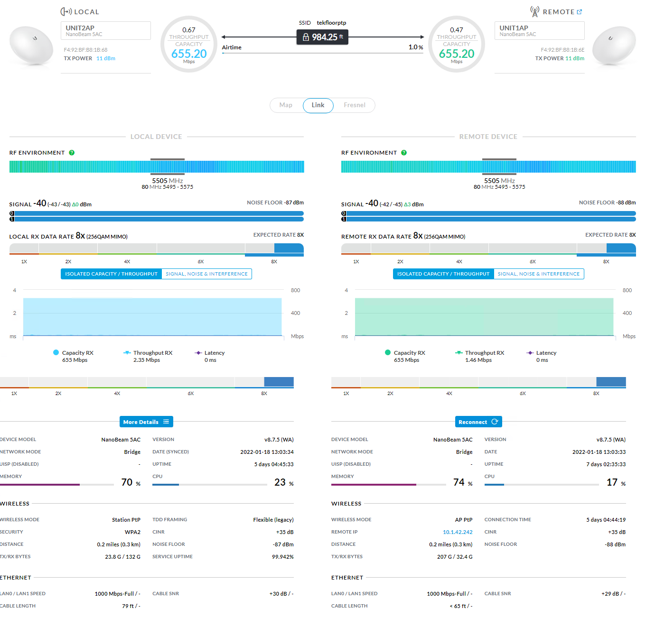Click the Reconnect button
646x617 pixels.
click(x=478, y=422)
